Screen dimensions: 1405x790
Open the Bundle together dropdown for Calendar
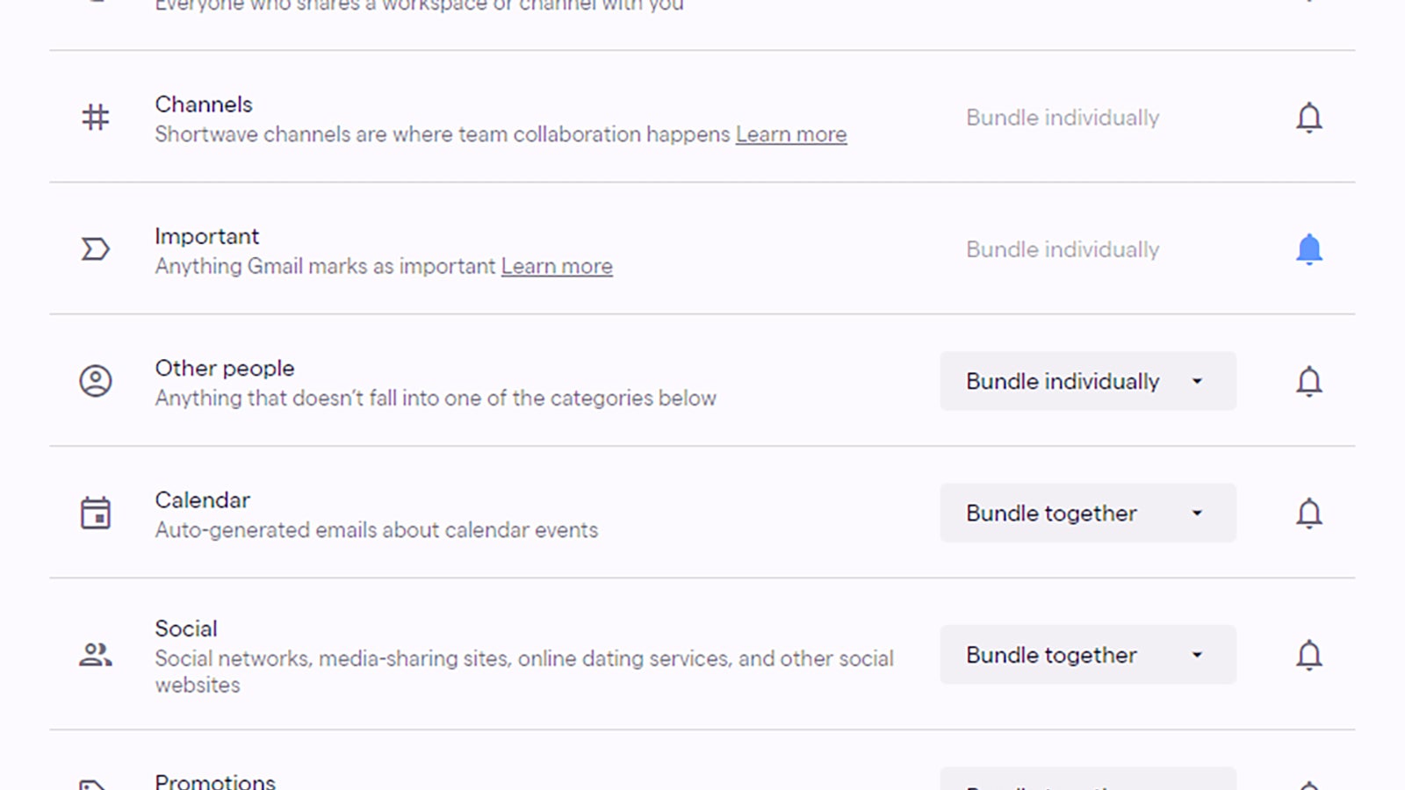coord(1087,513)
